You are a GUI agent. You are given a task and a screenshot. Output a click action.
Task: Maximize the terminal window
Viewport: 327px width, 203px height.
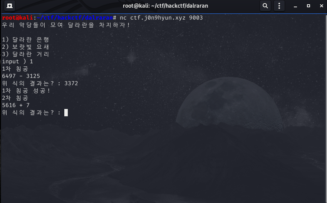click(x=309, y=6)
